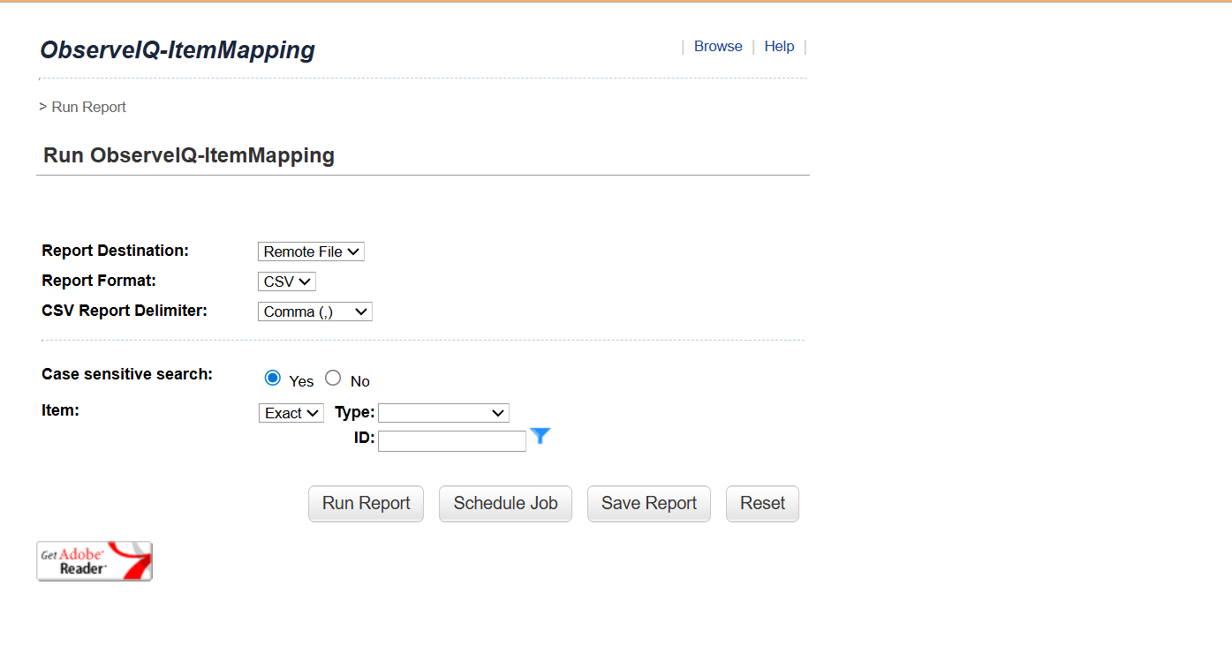Click the blue filter funnel icon
The image size is (1232, 668).
click(540, 436)
